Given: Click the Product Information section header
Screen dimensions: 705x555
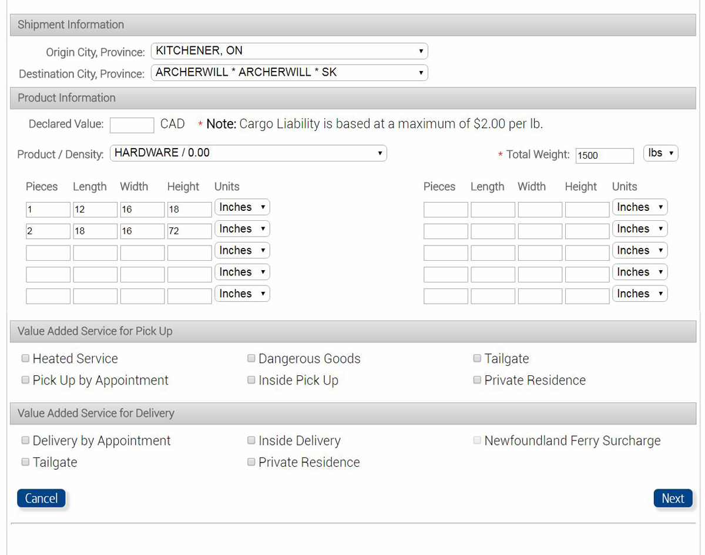Looking at the screenshot, I should (352, 98).
